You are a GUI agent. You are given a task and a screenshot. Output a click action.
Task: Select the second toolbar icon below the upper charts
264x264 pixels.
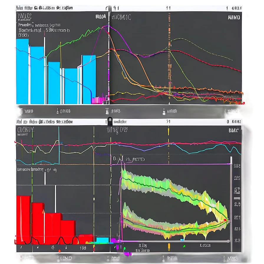point(57,111)
